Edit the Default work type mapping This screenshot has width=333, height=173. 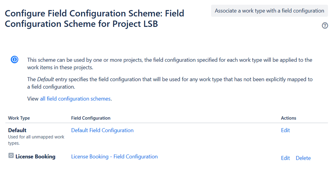(285, 130)
